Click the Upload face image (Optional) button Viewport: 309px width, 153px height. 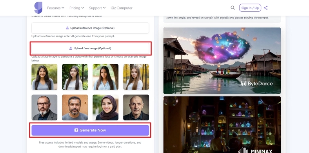pyautogui.click(x=90, y=49)
